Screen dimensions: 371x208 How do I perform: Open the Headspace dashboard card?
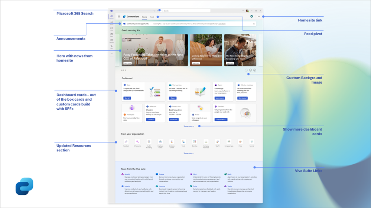point(132,113)
